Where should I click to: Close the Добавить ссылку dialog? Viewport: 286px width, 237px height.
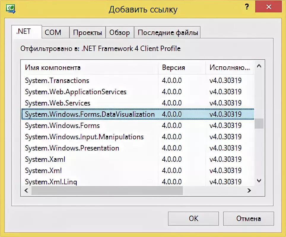tap(268, 7)
